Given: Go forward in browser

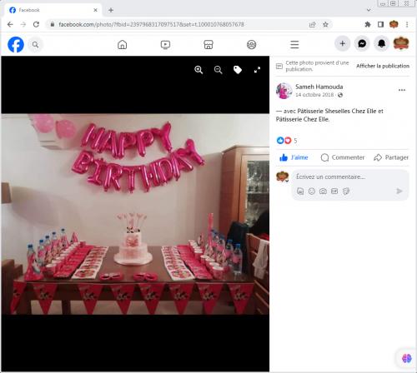Looking at the screenshot, I should coord(23,24).
